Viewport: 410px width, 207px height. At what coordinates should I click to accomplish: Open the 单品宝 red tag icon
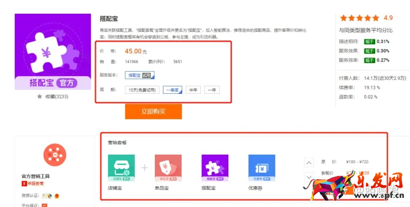(x=168, y=168)
